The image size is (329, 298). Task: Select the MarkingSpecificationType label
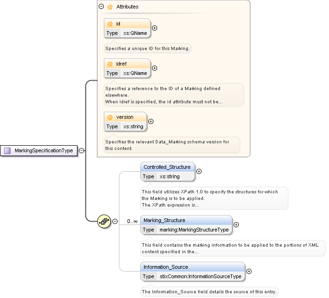point(43,150)
